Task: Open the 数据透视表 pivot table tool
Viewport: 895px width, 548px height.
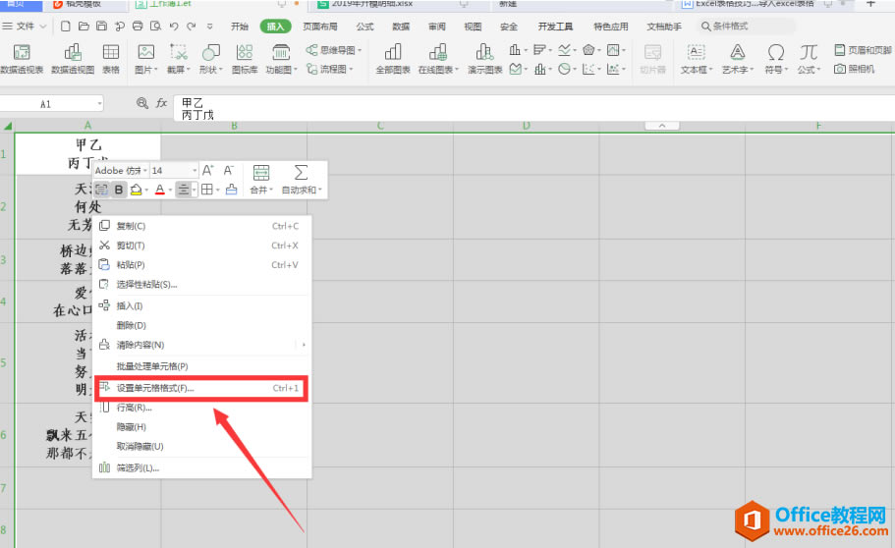Action: 22,59
